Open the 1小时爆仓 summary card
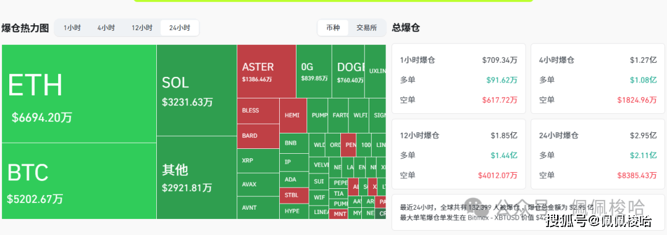 (458, 78)
